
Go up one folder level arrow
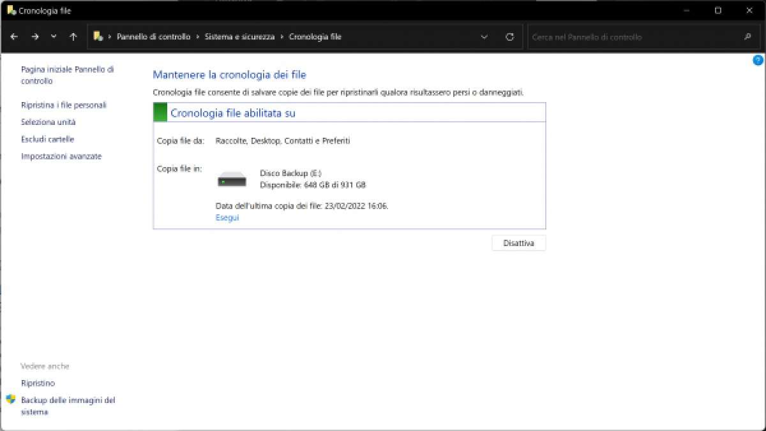coord(73,37)
